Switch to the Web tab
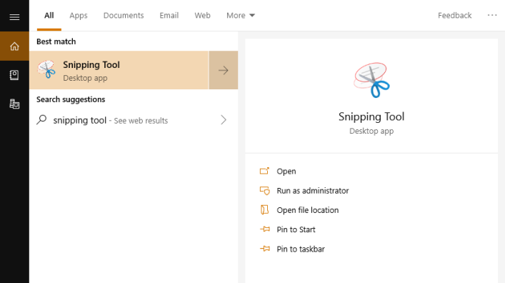 203,16
